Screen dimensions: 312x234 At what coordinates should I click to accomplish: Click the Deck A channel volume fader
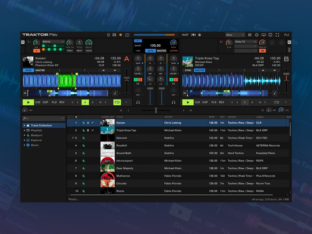150,88
